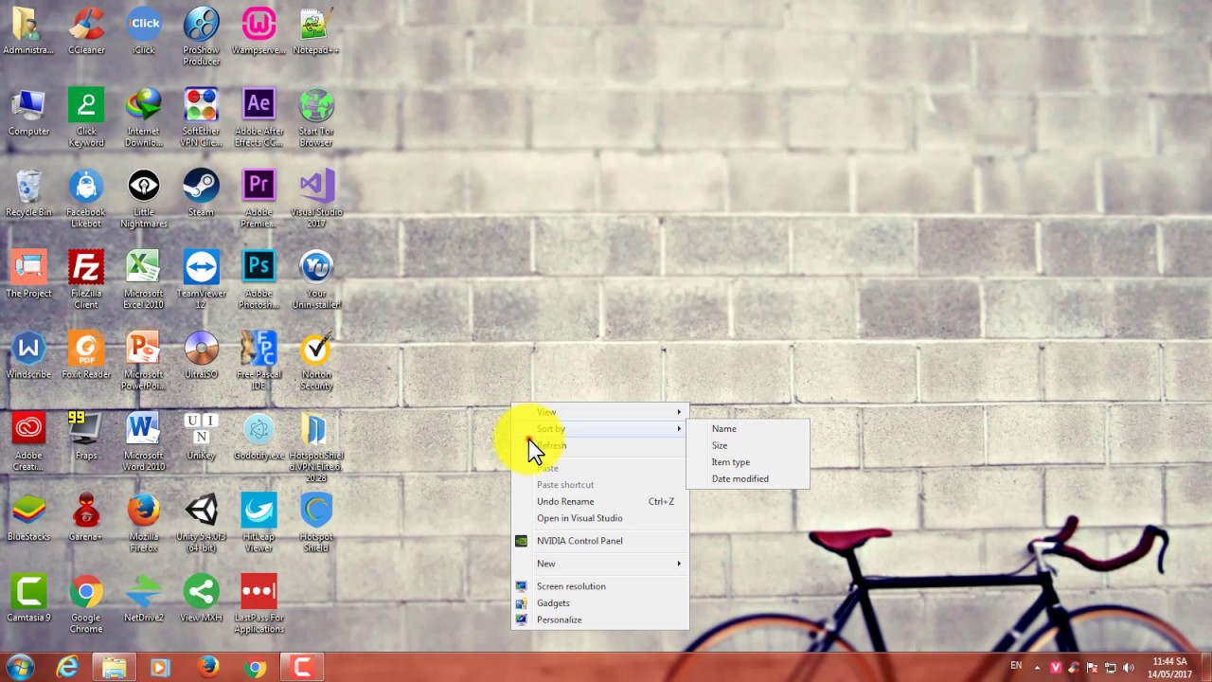Viewport: 1212px width, 682px height.
Task: Select the Microsoft Word 2010 icon
Action: [x=144, y=442]
